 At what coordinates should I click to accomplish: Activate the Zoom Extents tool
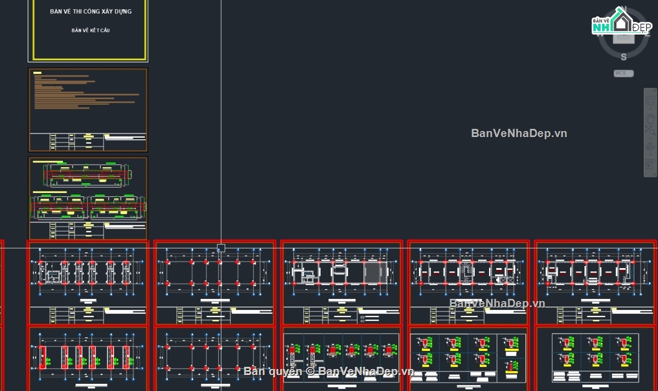(x=650, y=130)
